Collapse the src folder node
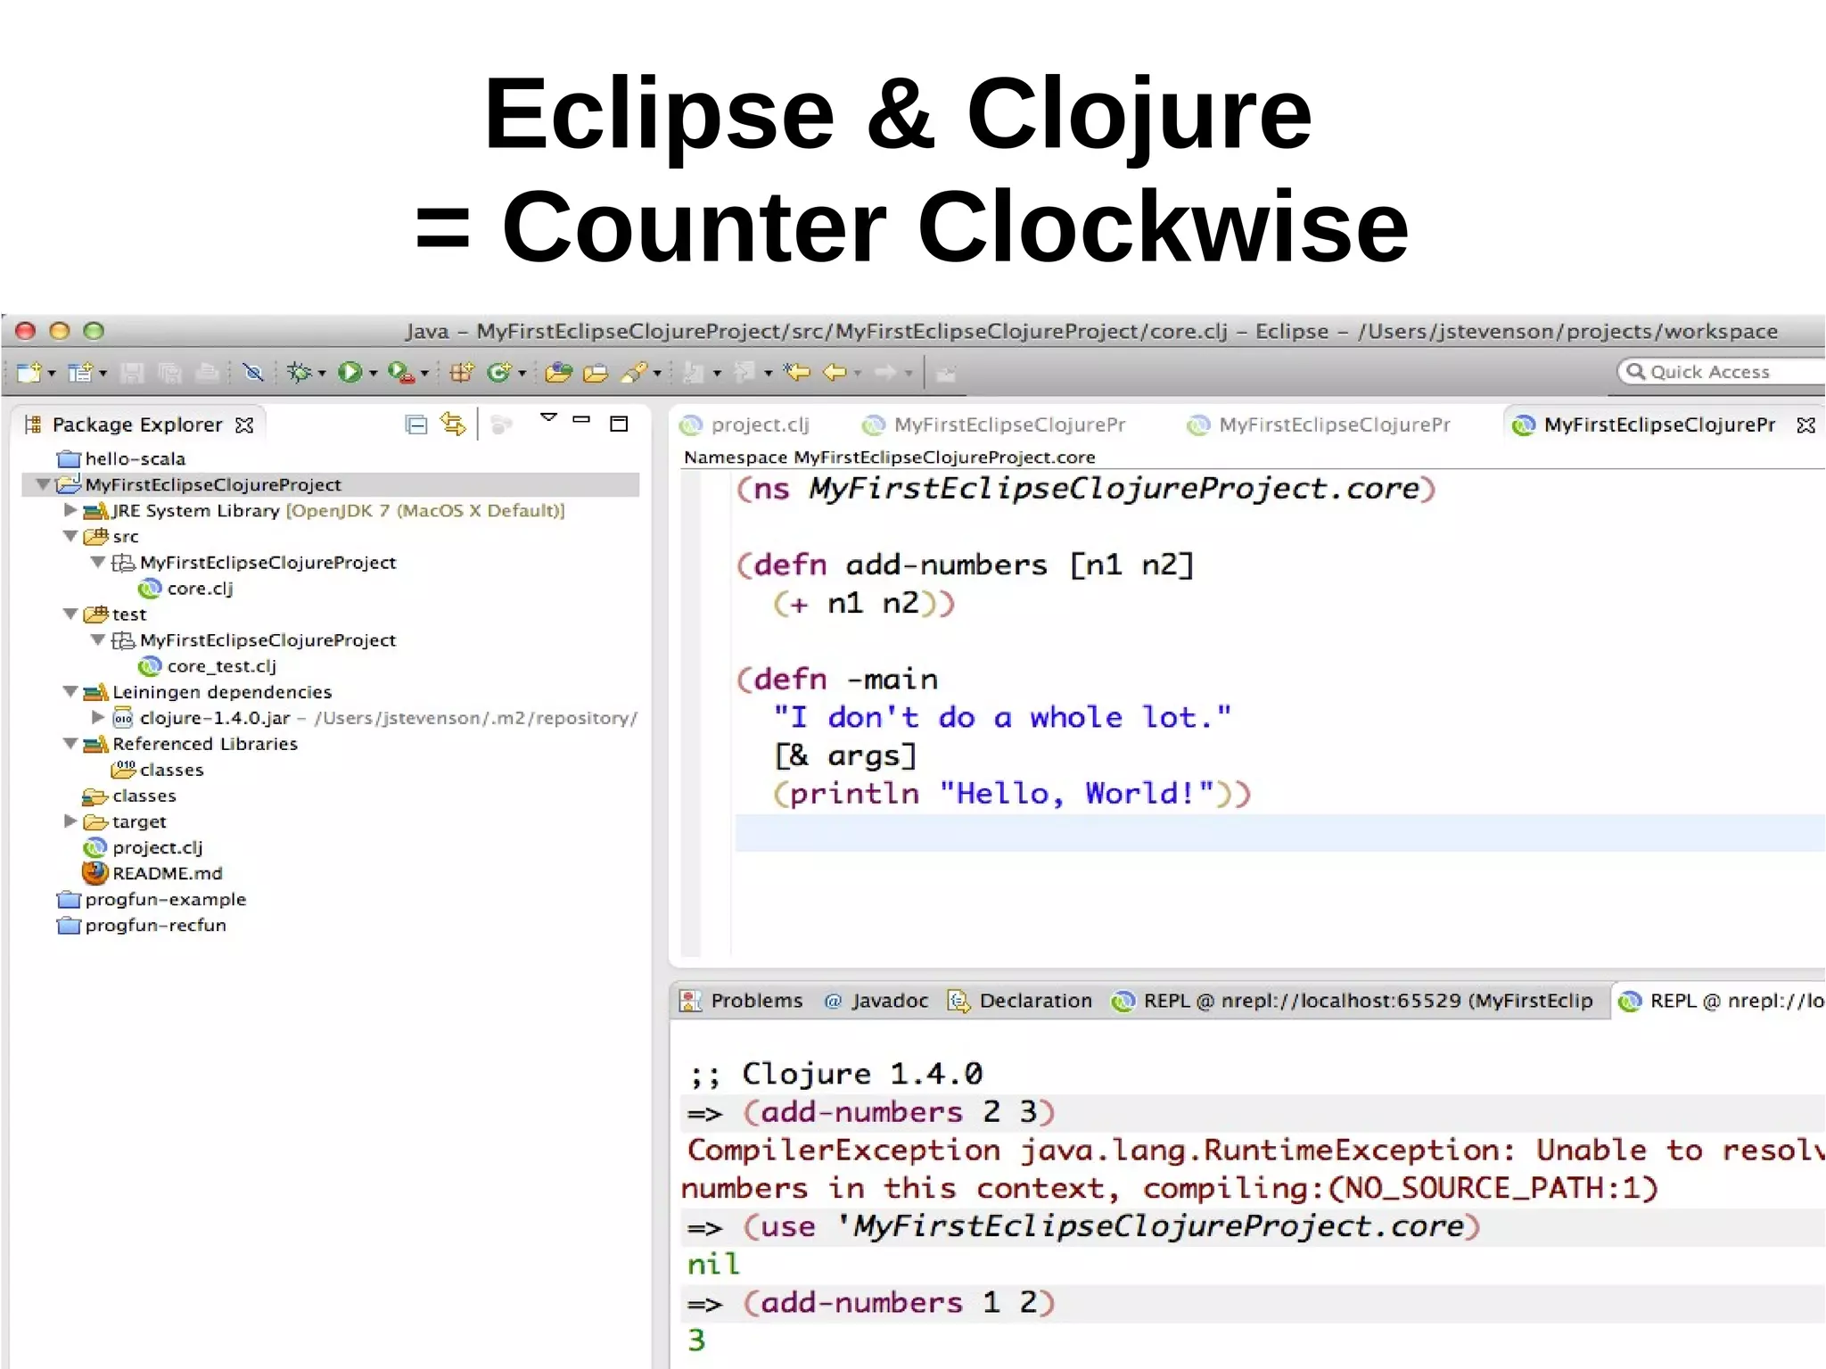 click(70, 536)
